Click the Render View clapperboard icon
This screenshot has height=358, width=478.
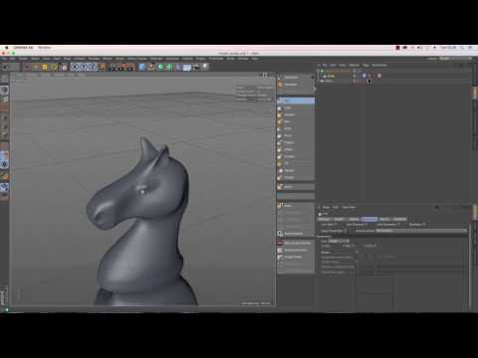point(114,67)
